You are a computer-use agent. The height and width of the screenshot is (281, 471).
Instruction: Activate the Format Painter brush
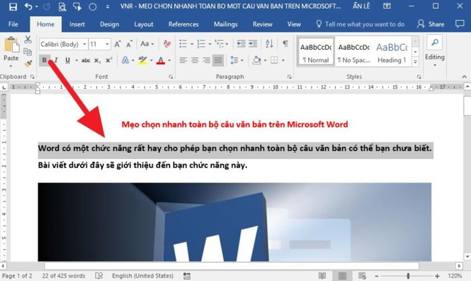[28, 63]
